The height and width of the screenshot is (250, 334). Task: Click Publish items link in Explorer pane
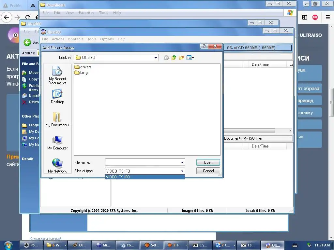[x=31, y=88]
